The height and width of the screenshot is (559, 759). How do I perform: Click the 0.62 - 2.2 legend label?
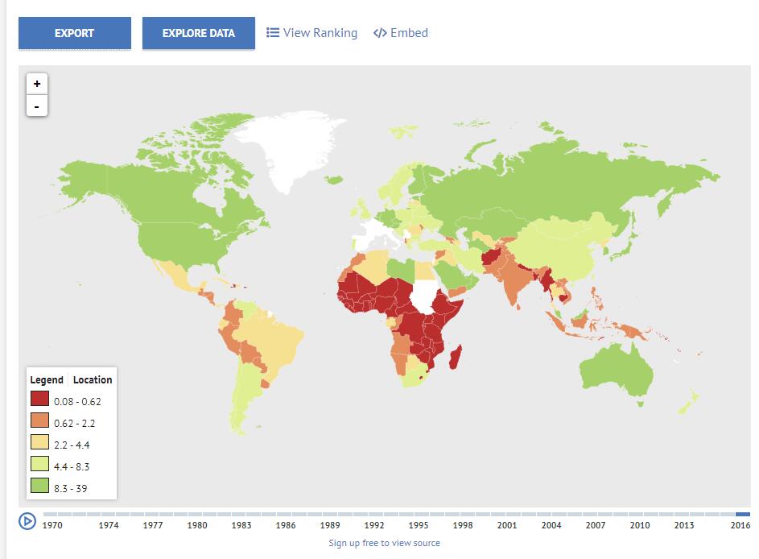click(x=75, y=424)
